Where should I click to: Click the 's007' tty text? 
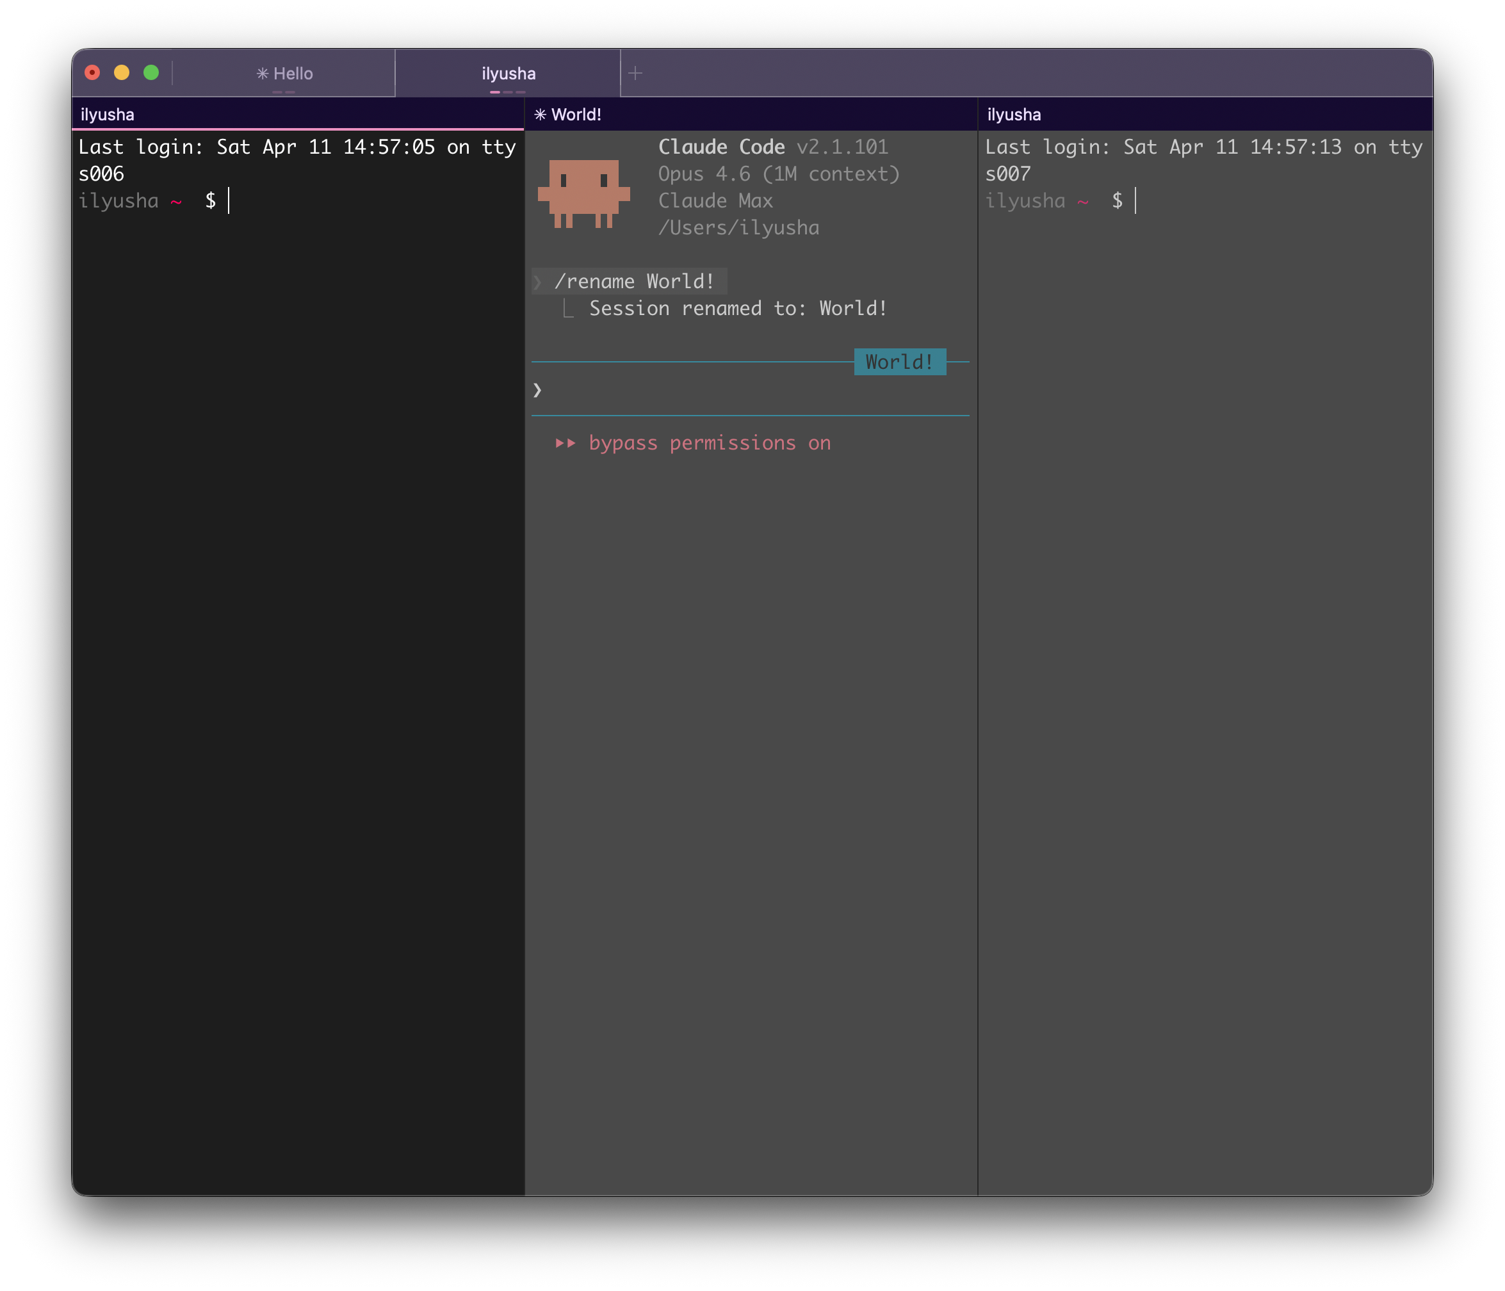click(x=1008, y=174)
